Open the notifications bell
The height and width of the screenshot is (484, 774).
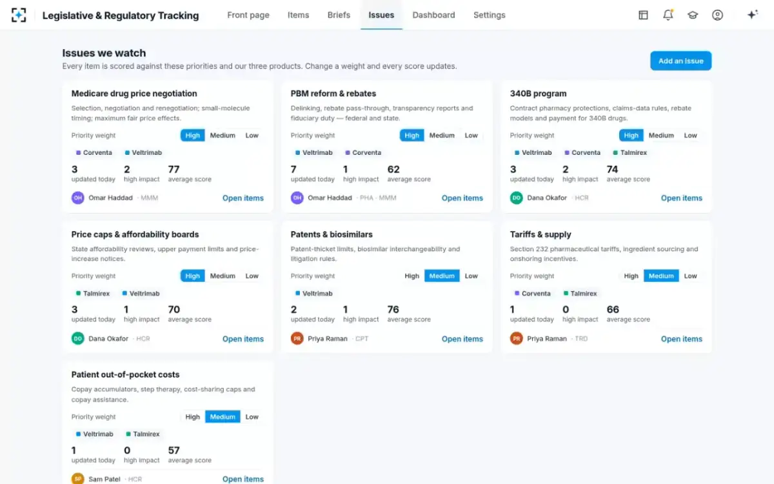point(668,15)
